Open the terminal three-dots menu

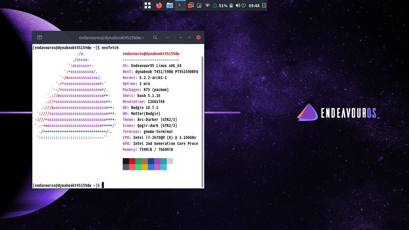[x=168, y=37]
